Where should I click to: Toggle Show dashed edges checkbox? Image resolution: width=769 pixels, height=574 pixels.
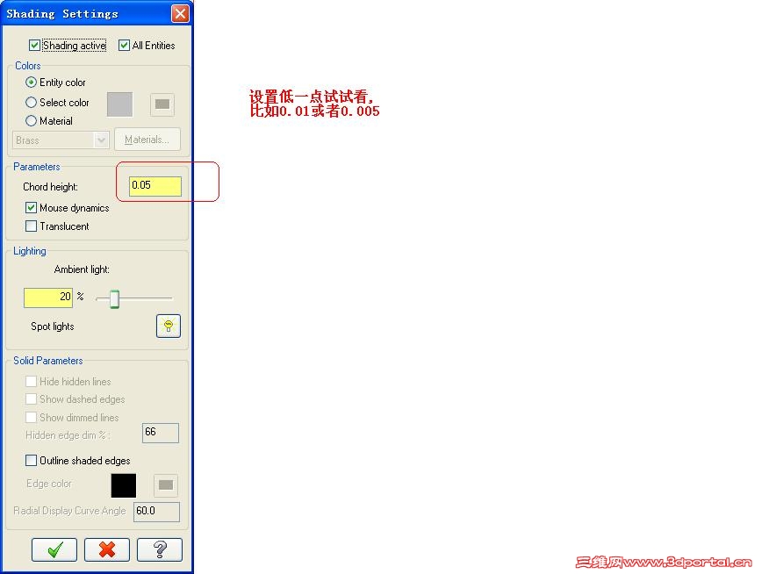[31, 399]
